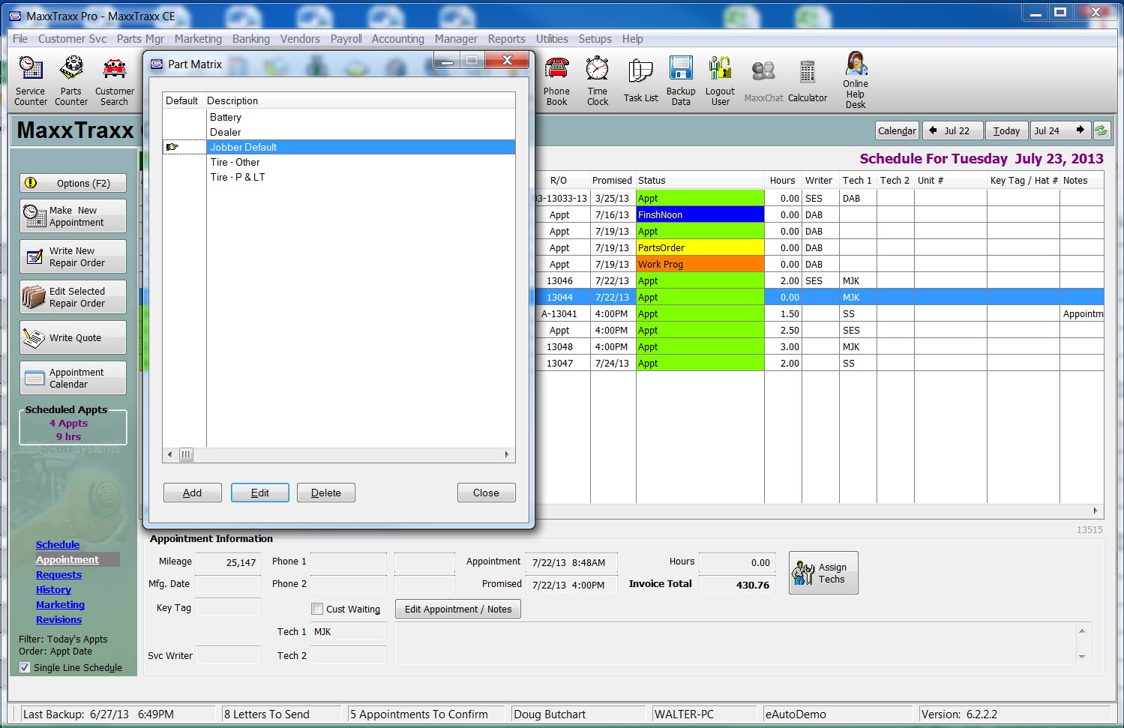
Task: Open the Time Clock
Action: pos(598,81)
